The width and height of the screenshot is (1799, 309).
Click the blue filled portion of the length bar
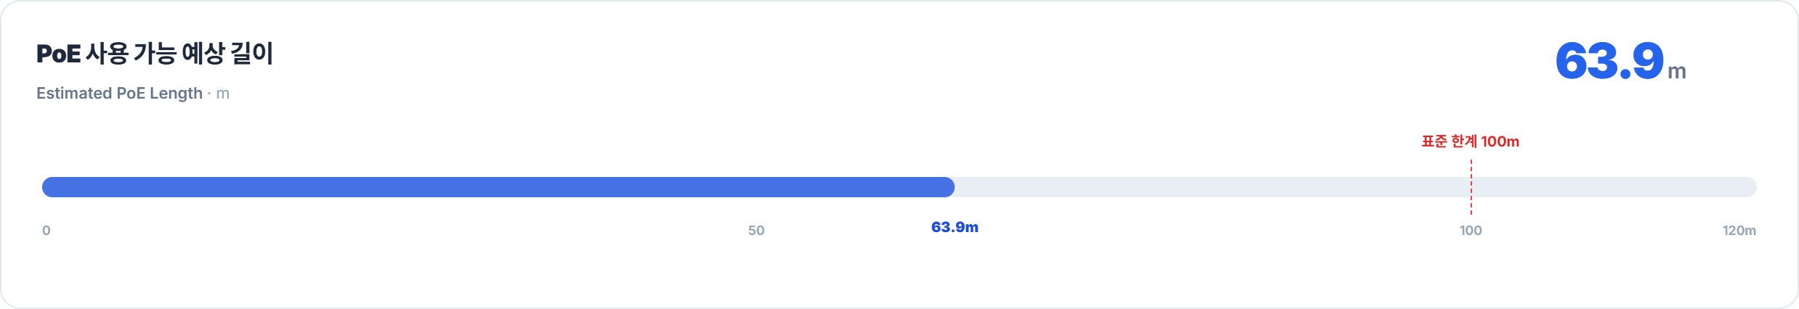pos(498,187)
